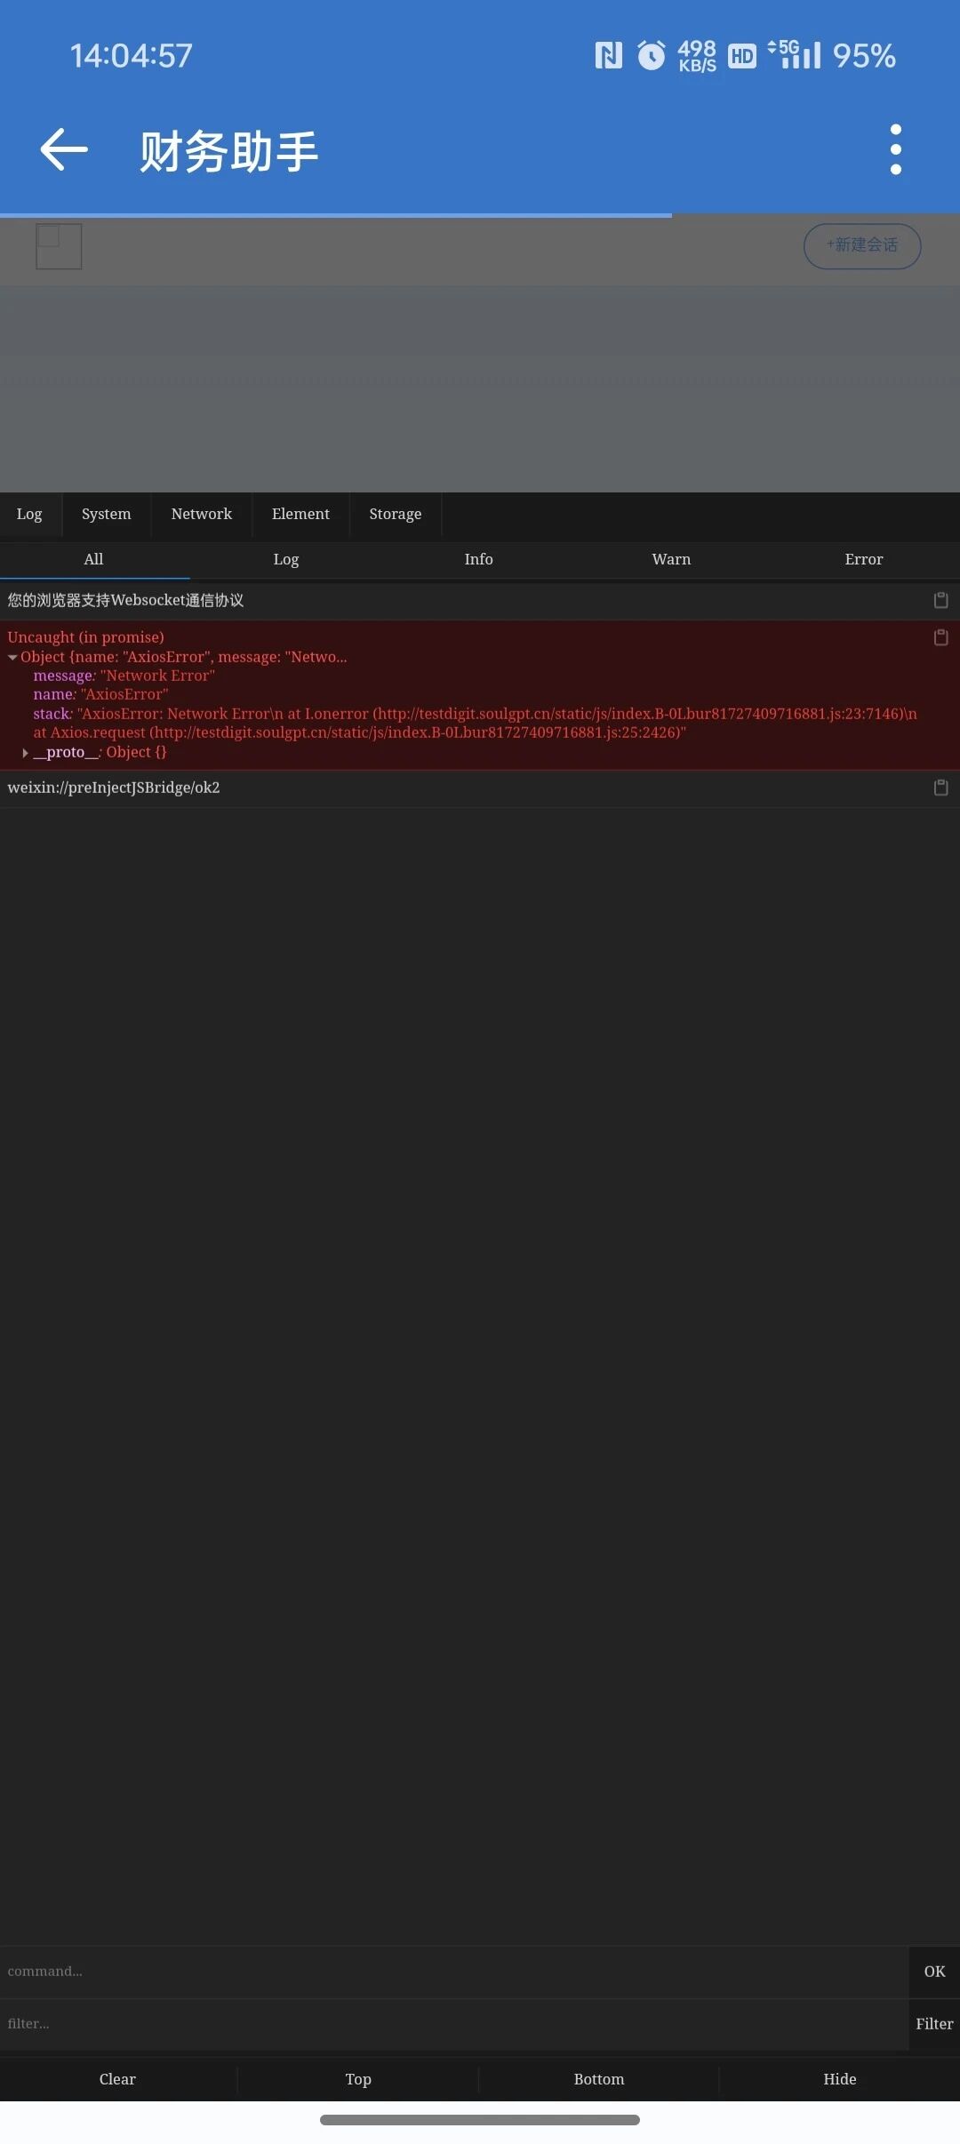The height and width of the screenshot is (2144, 960).
Task: Click the filter text field
Action: point(453,2024)
